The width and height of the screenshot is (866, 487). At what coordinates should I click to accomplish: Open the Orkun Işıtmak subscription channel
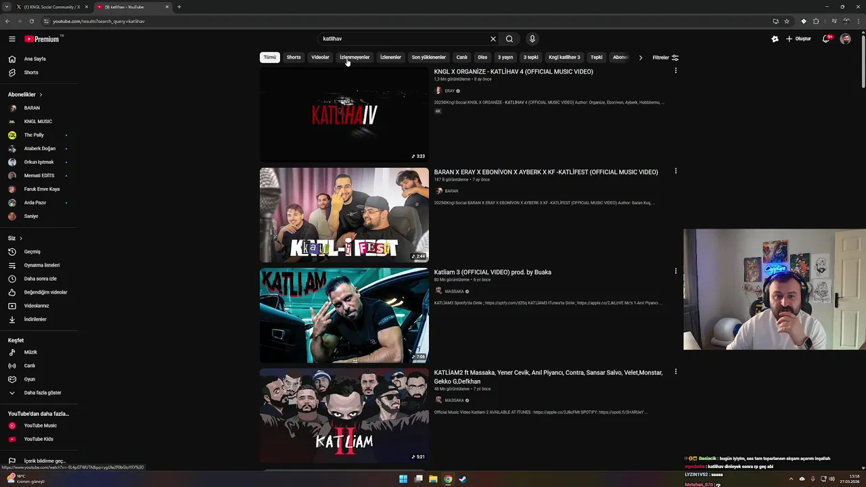click(x=39, y=162)
